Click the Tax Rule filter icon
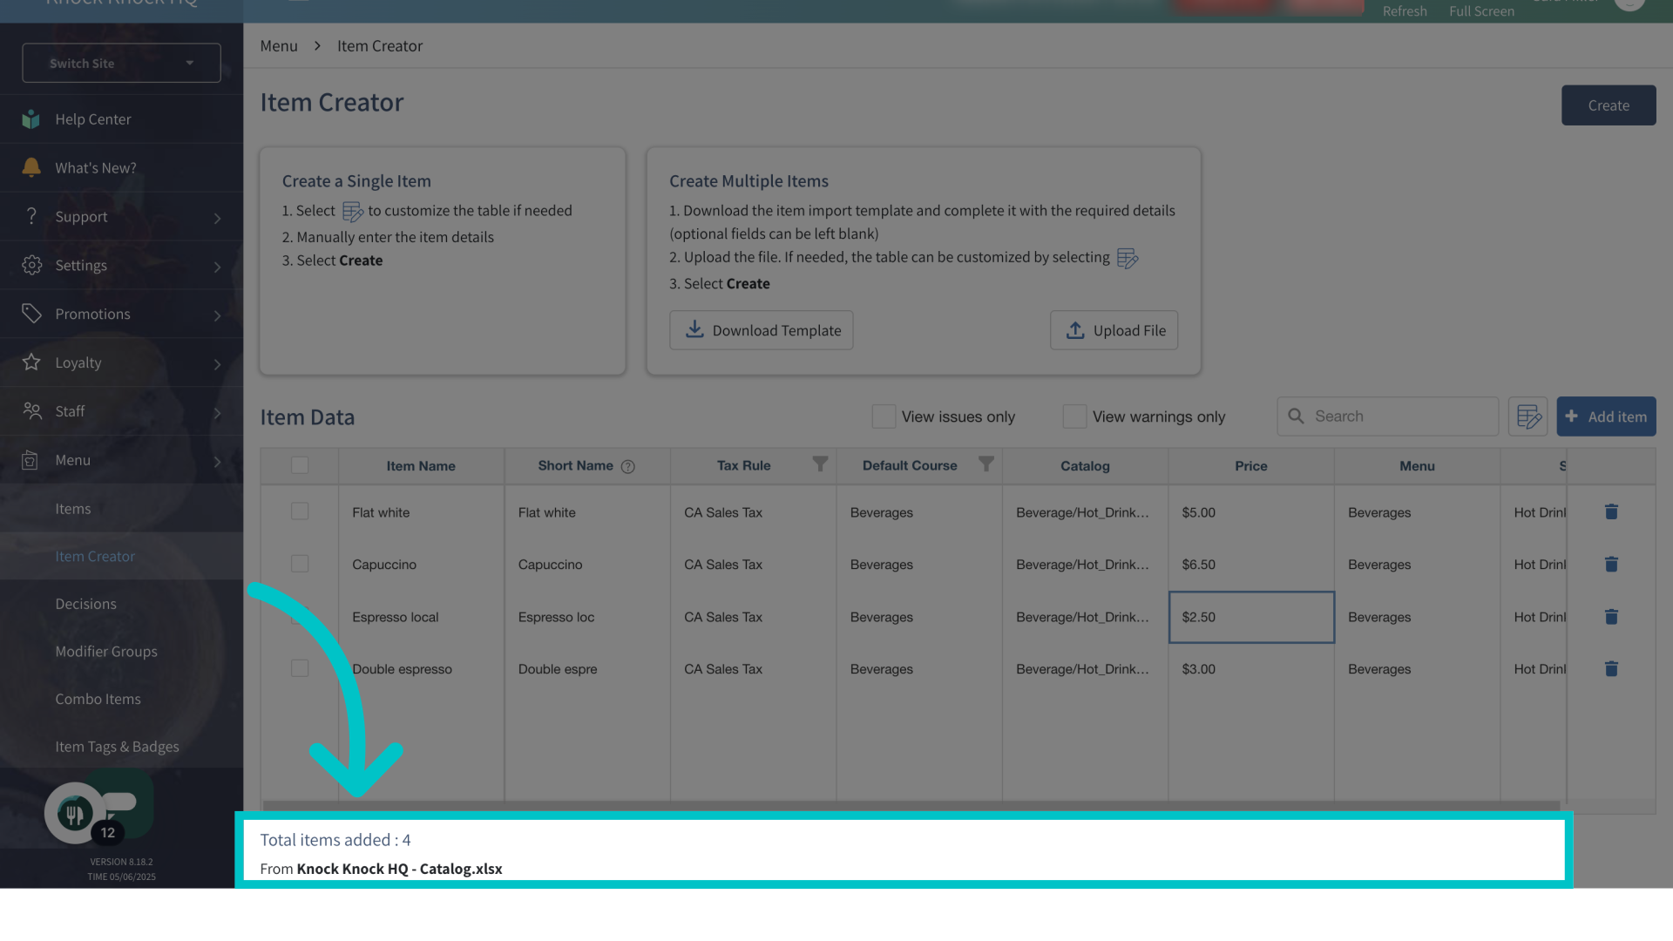Viewport: 1673px width, 941px height. tap(820, 464)
